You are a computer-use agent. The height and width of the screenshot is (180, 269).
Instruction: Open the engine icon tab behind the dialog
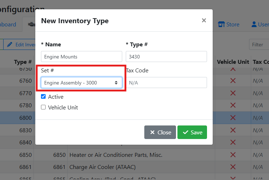(x=31, y=24)
